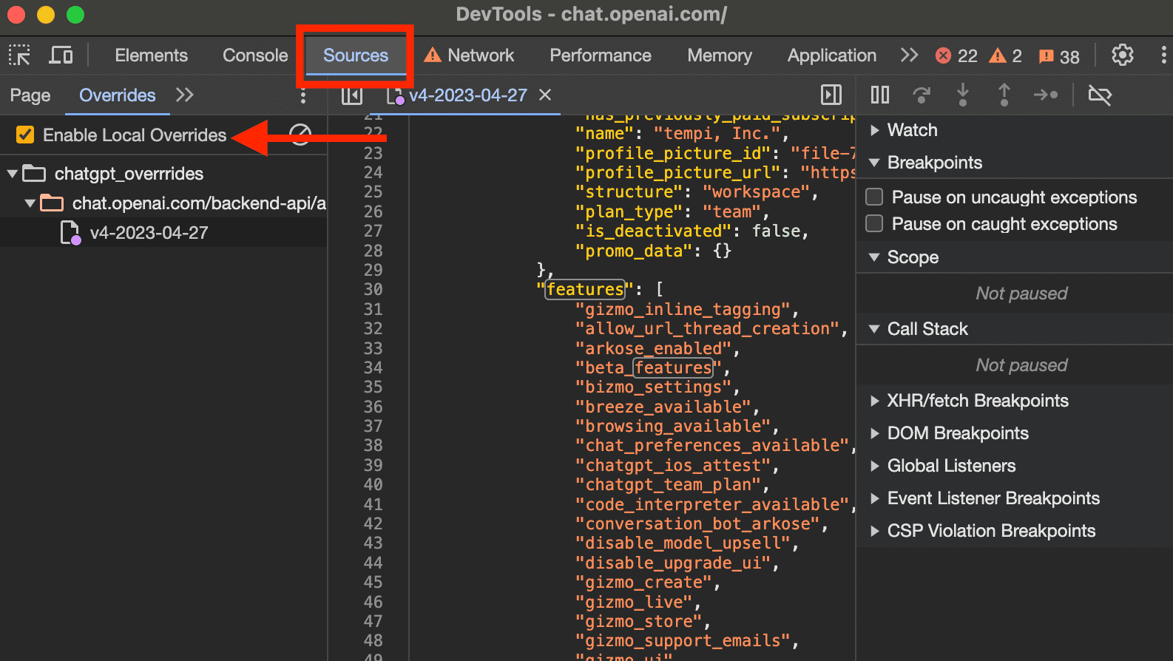Open DevTools settings gear

[x=1122, y=55]
